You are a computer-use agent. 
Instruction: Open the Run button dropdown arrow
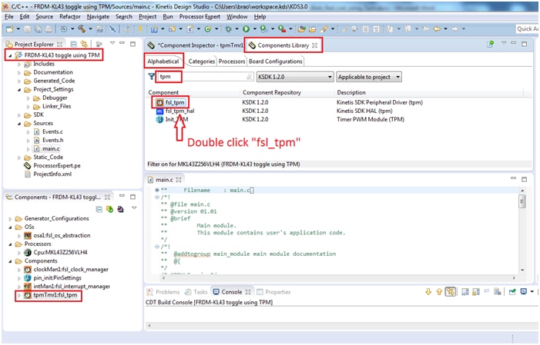254,29
